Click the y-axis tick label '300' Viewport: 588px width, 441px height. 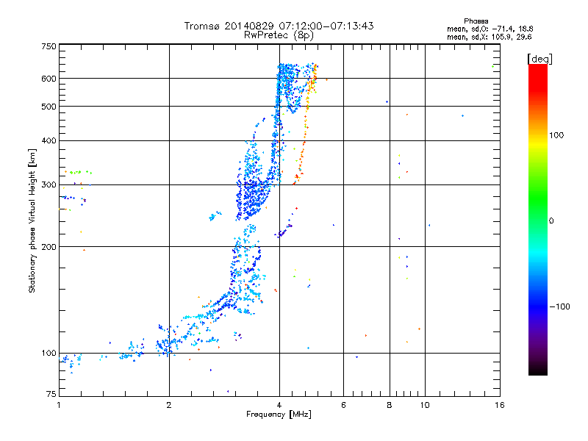pyautogui.click(x=49, y=185)
